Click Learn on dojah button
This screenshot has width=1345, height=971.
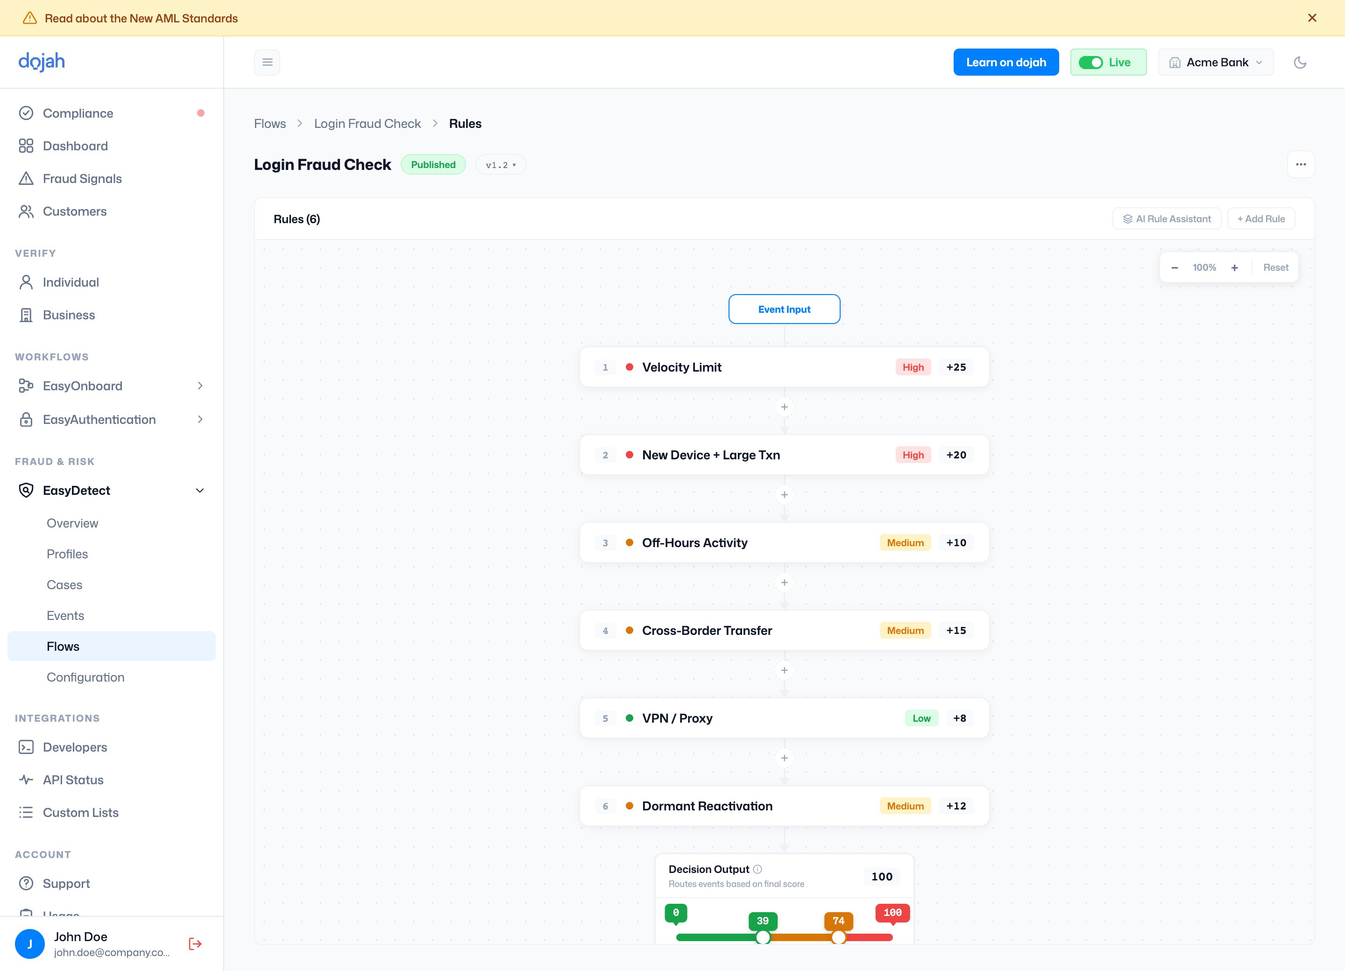tap(1006, 62)
